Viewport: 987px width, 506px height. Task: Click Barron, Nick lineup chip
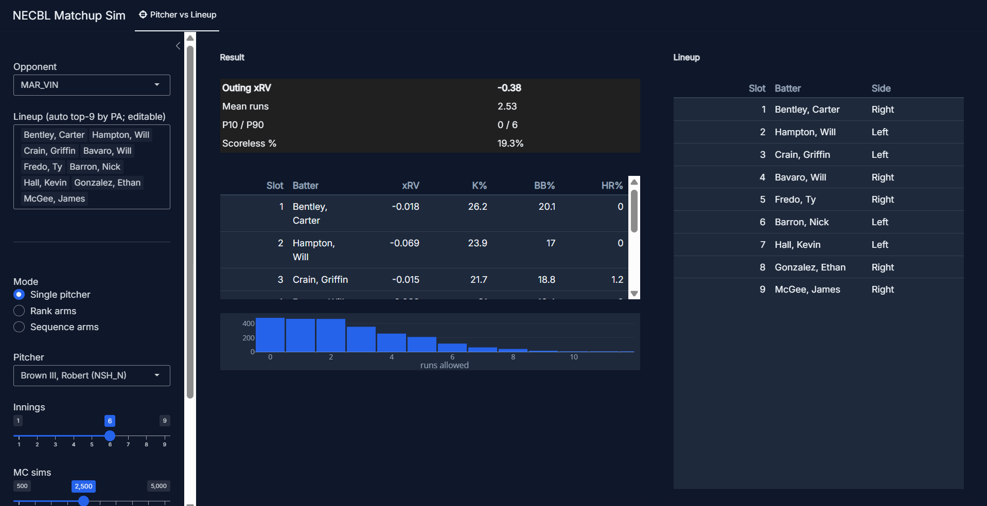click(x=95, y=167)
